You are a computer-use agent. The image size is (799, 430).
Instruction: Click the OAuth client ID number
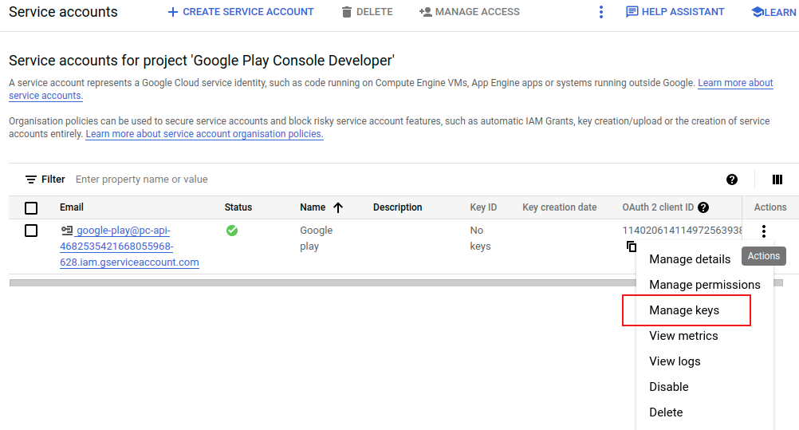point(682,231)
